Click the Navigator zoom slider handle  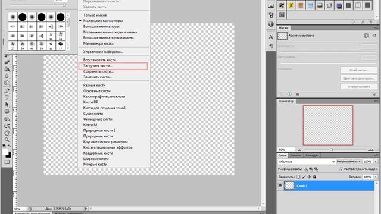pyautogui.click(x=331, y=150)
